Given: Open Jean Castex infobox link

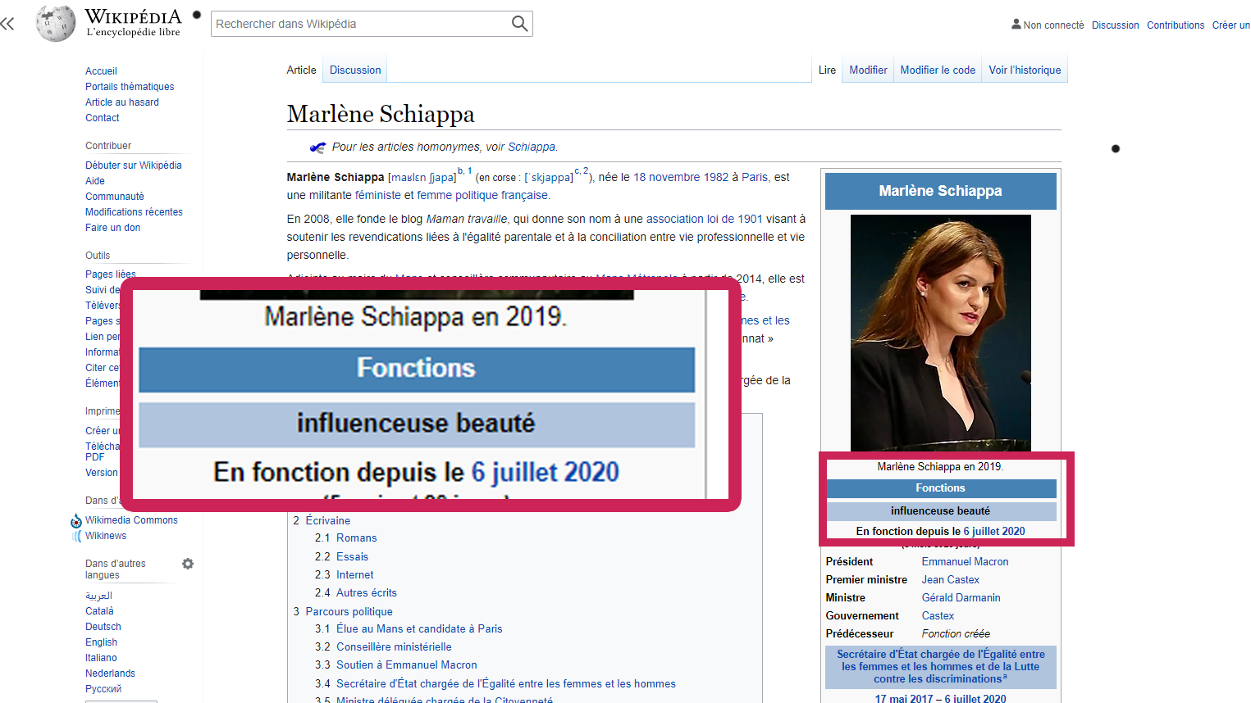Looking at the screenshot, I should click(950, 580).
